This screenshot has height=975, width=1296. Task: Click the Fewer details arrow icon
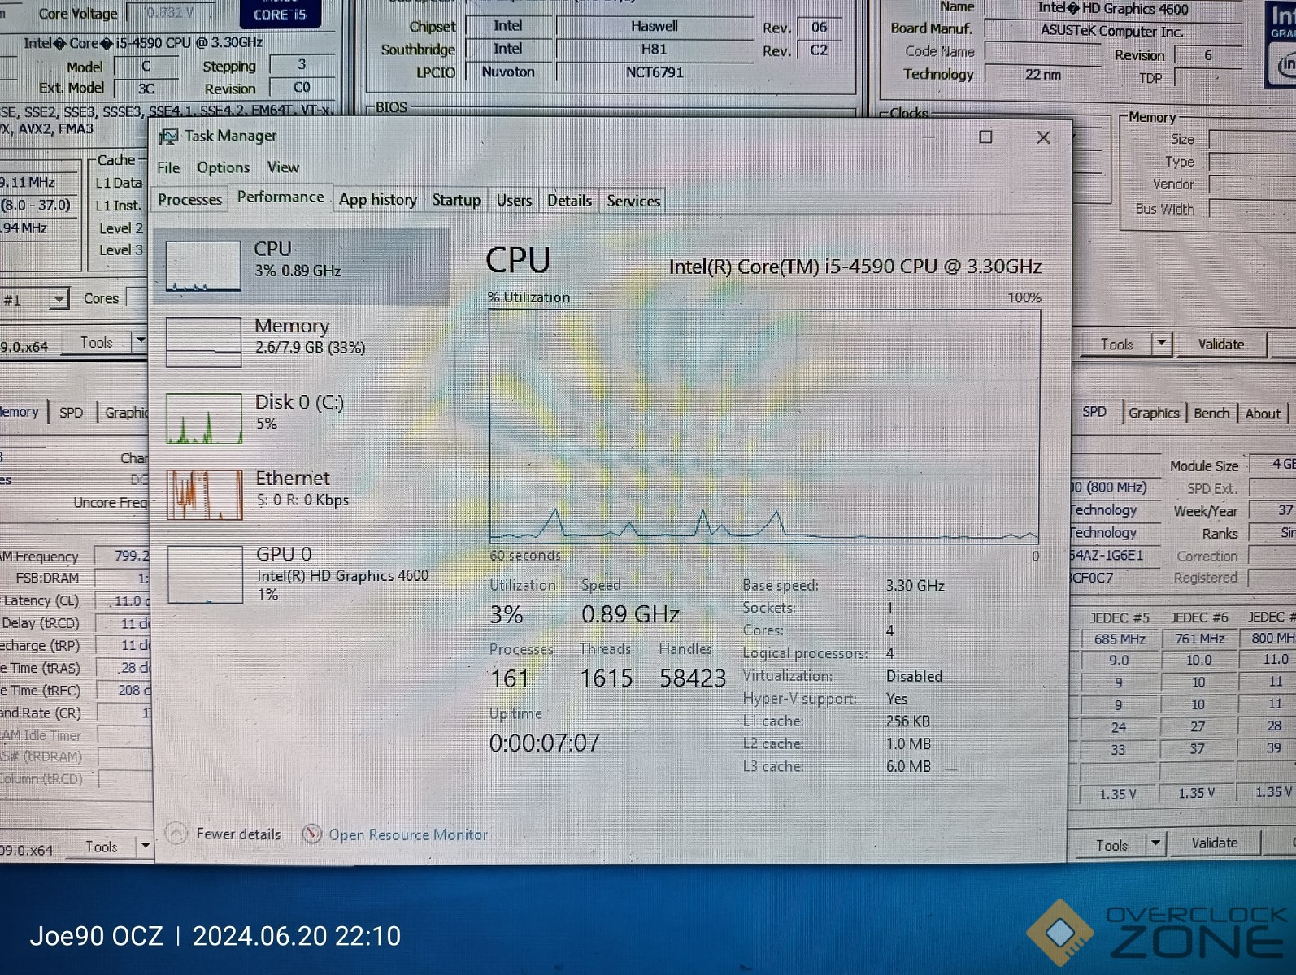[x=176, y=833]
